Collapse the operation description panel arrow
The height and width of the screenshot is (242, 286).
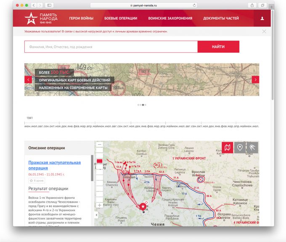[x=96, y=215]
